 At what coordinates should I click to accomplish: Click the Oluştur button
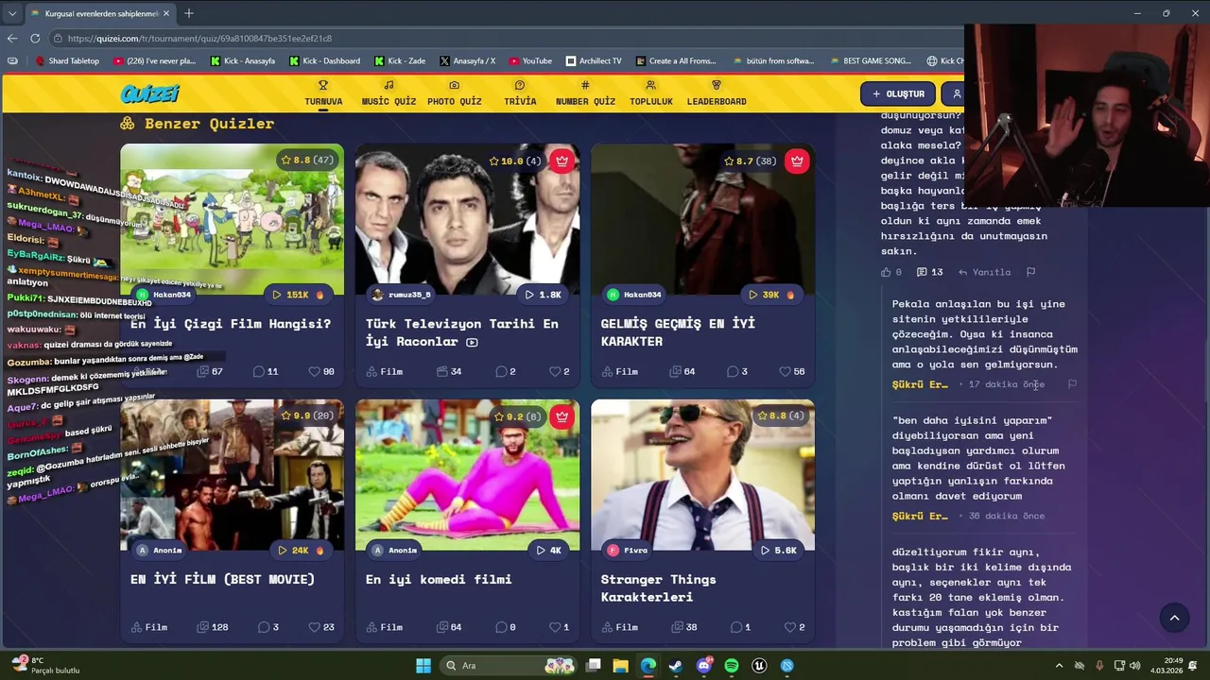point(898,93)
